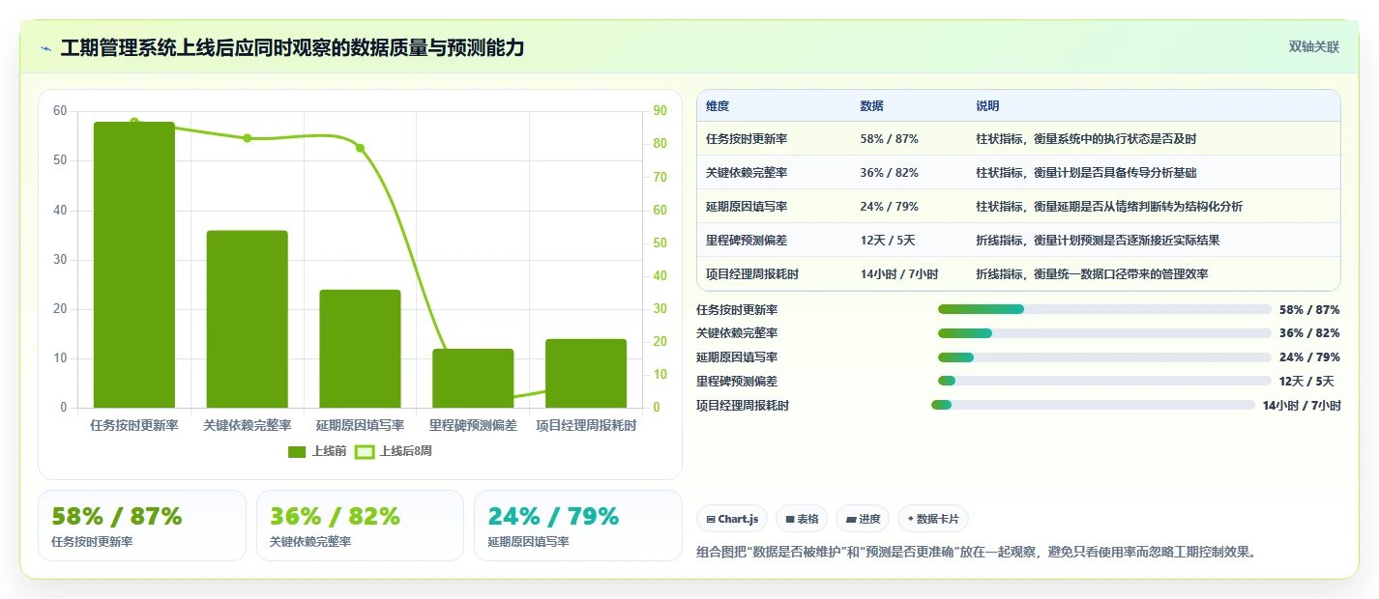The image size is (1379, 599).
Task: Click description 折线指标，衡量统一数据口径带来的管理效率
Action: (x=1092, y=274)
